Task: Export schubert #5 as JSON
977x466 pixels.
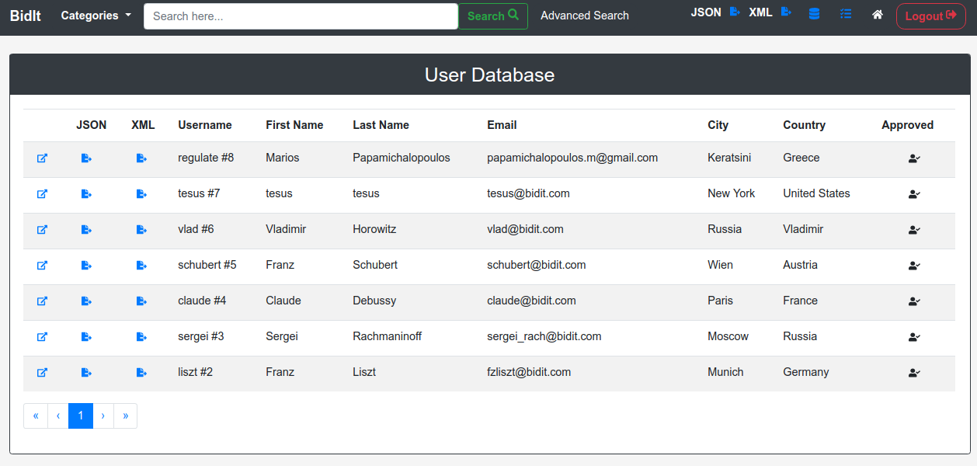Action: click(x=86, y=266)
